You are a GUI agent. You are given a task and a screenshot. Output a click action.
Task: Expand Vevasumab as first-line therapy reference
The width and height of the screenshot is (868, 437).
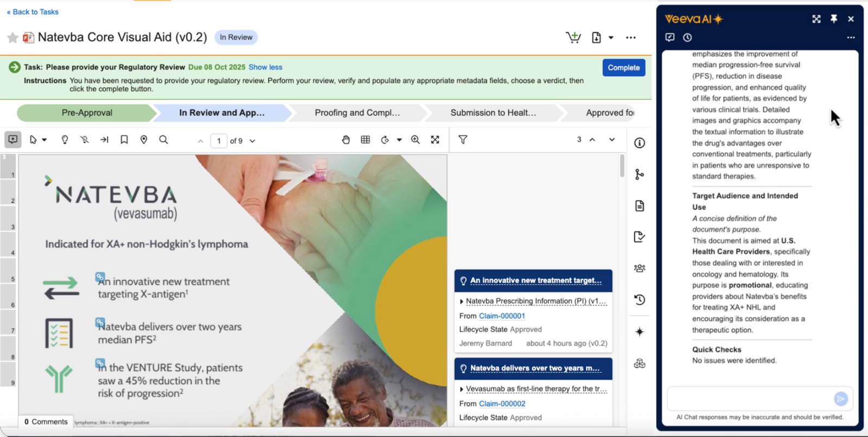(x=462, y=389)
